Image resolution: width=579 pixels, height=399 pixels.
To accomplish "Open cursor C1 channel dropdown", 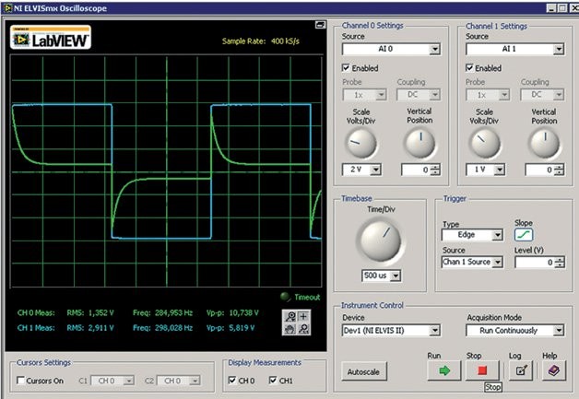I will point(112,381).
